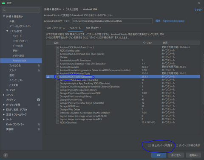Open パス変数 settings page

[14, 85]
